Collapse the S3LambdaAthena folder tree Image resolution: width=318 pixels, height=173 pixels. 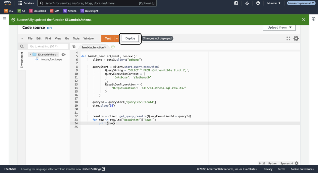click(x=30, y=54)
